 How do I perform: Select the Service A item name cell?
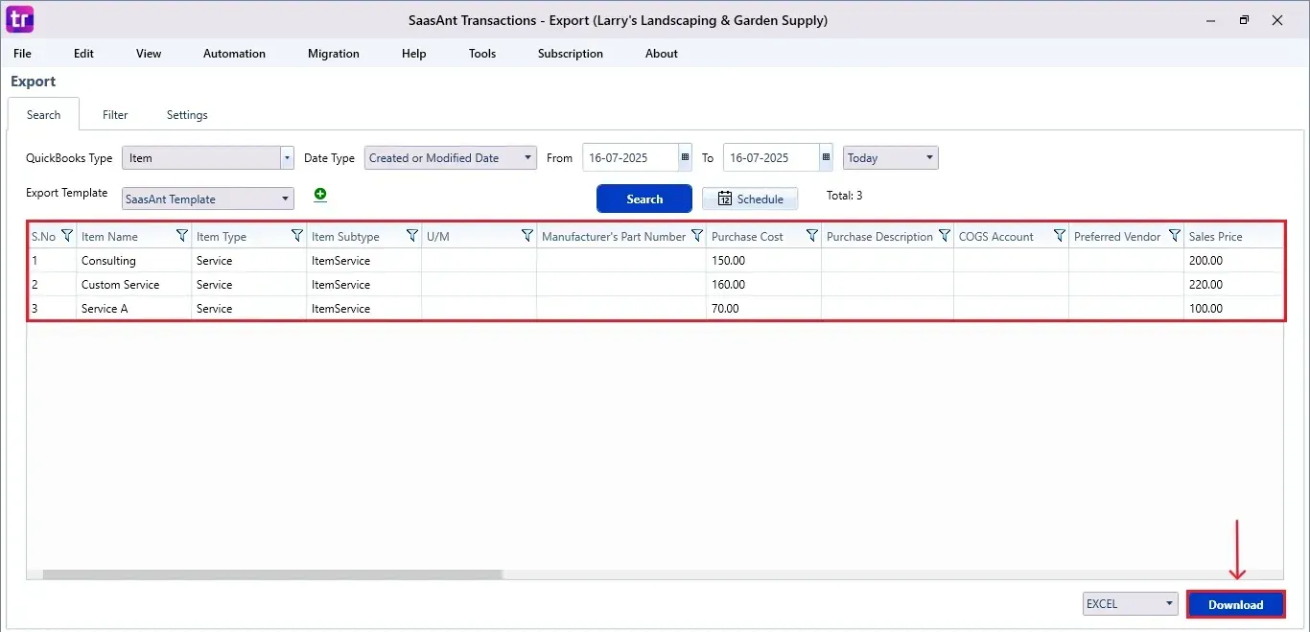pos(134,308)
